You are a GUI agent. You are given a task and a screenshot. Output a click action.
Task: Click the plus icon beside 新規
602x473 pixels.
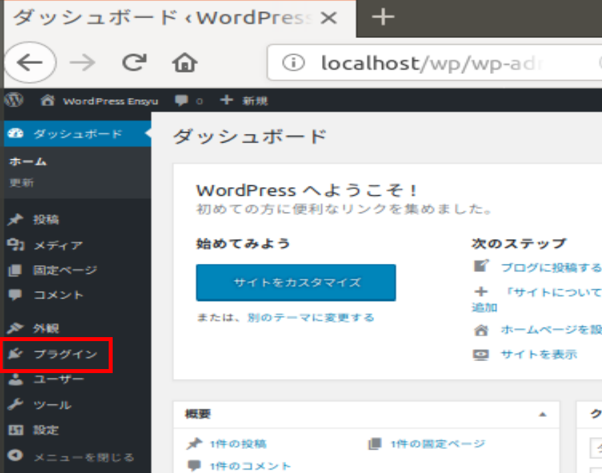click(x=227, y=100)
